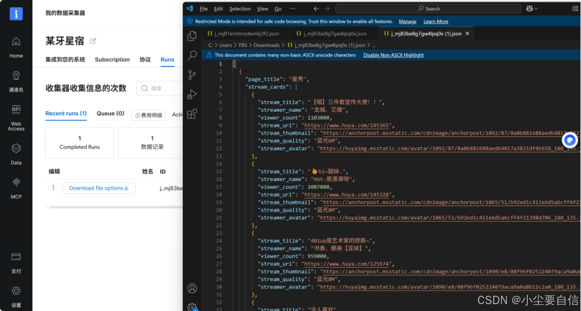
Task: Select the Runs tab
Action: point(167,60)
